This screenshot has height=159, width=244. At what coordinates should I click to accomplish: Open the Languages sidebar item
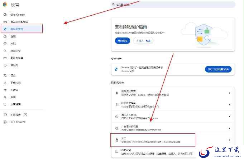[13, 75]
